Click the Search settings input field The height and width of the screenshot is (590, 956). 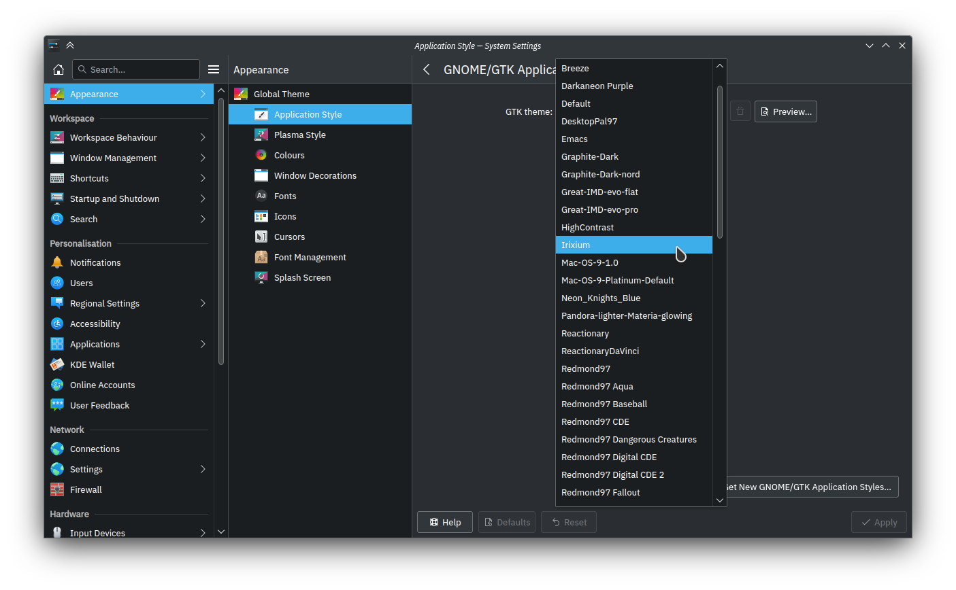pyautogui.click(x=136, y=69)
